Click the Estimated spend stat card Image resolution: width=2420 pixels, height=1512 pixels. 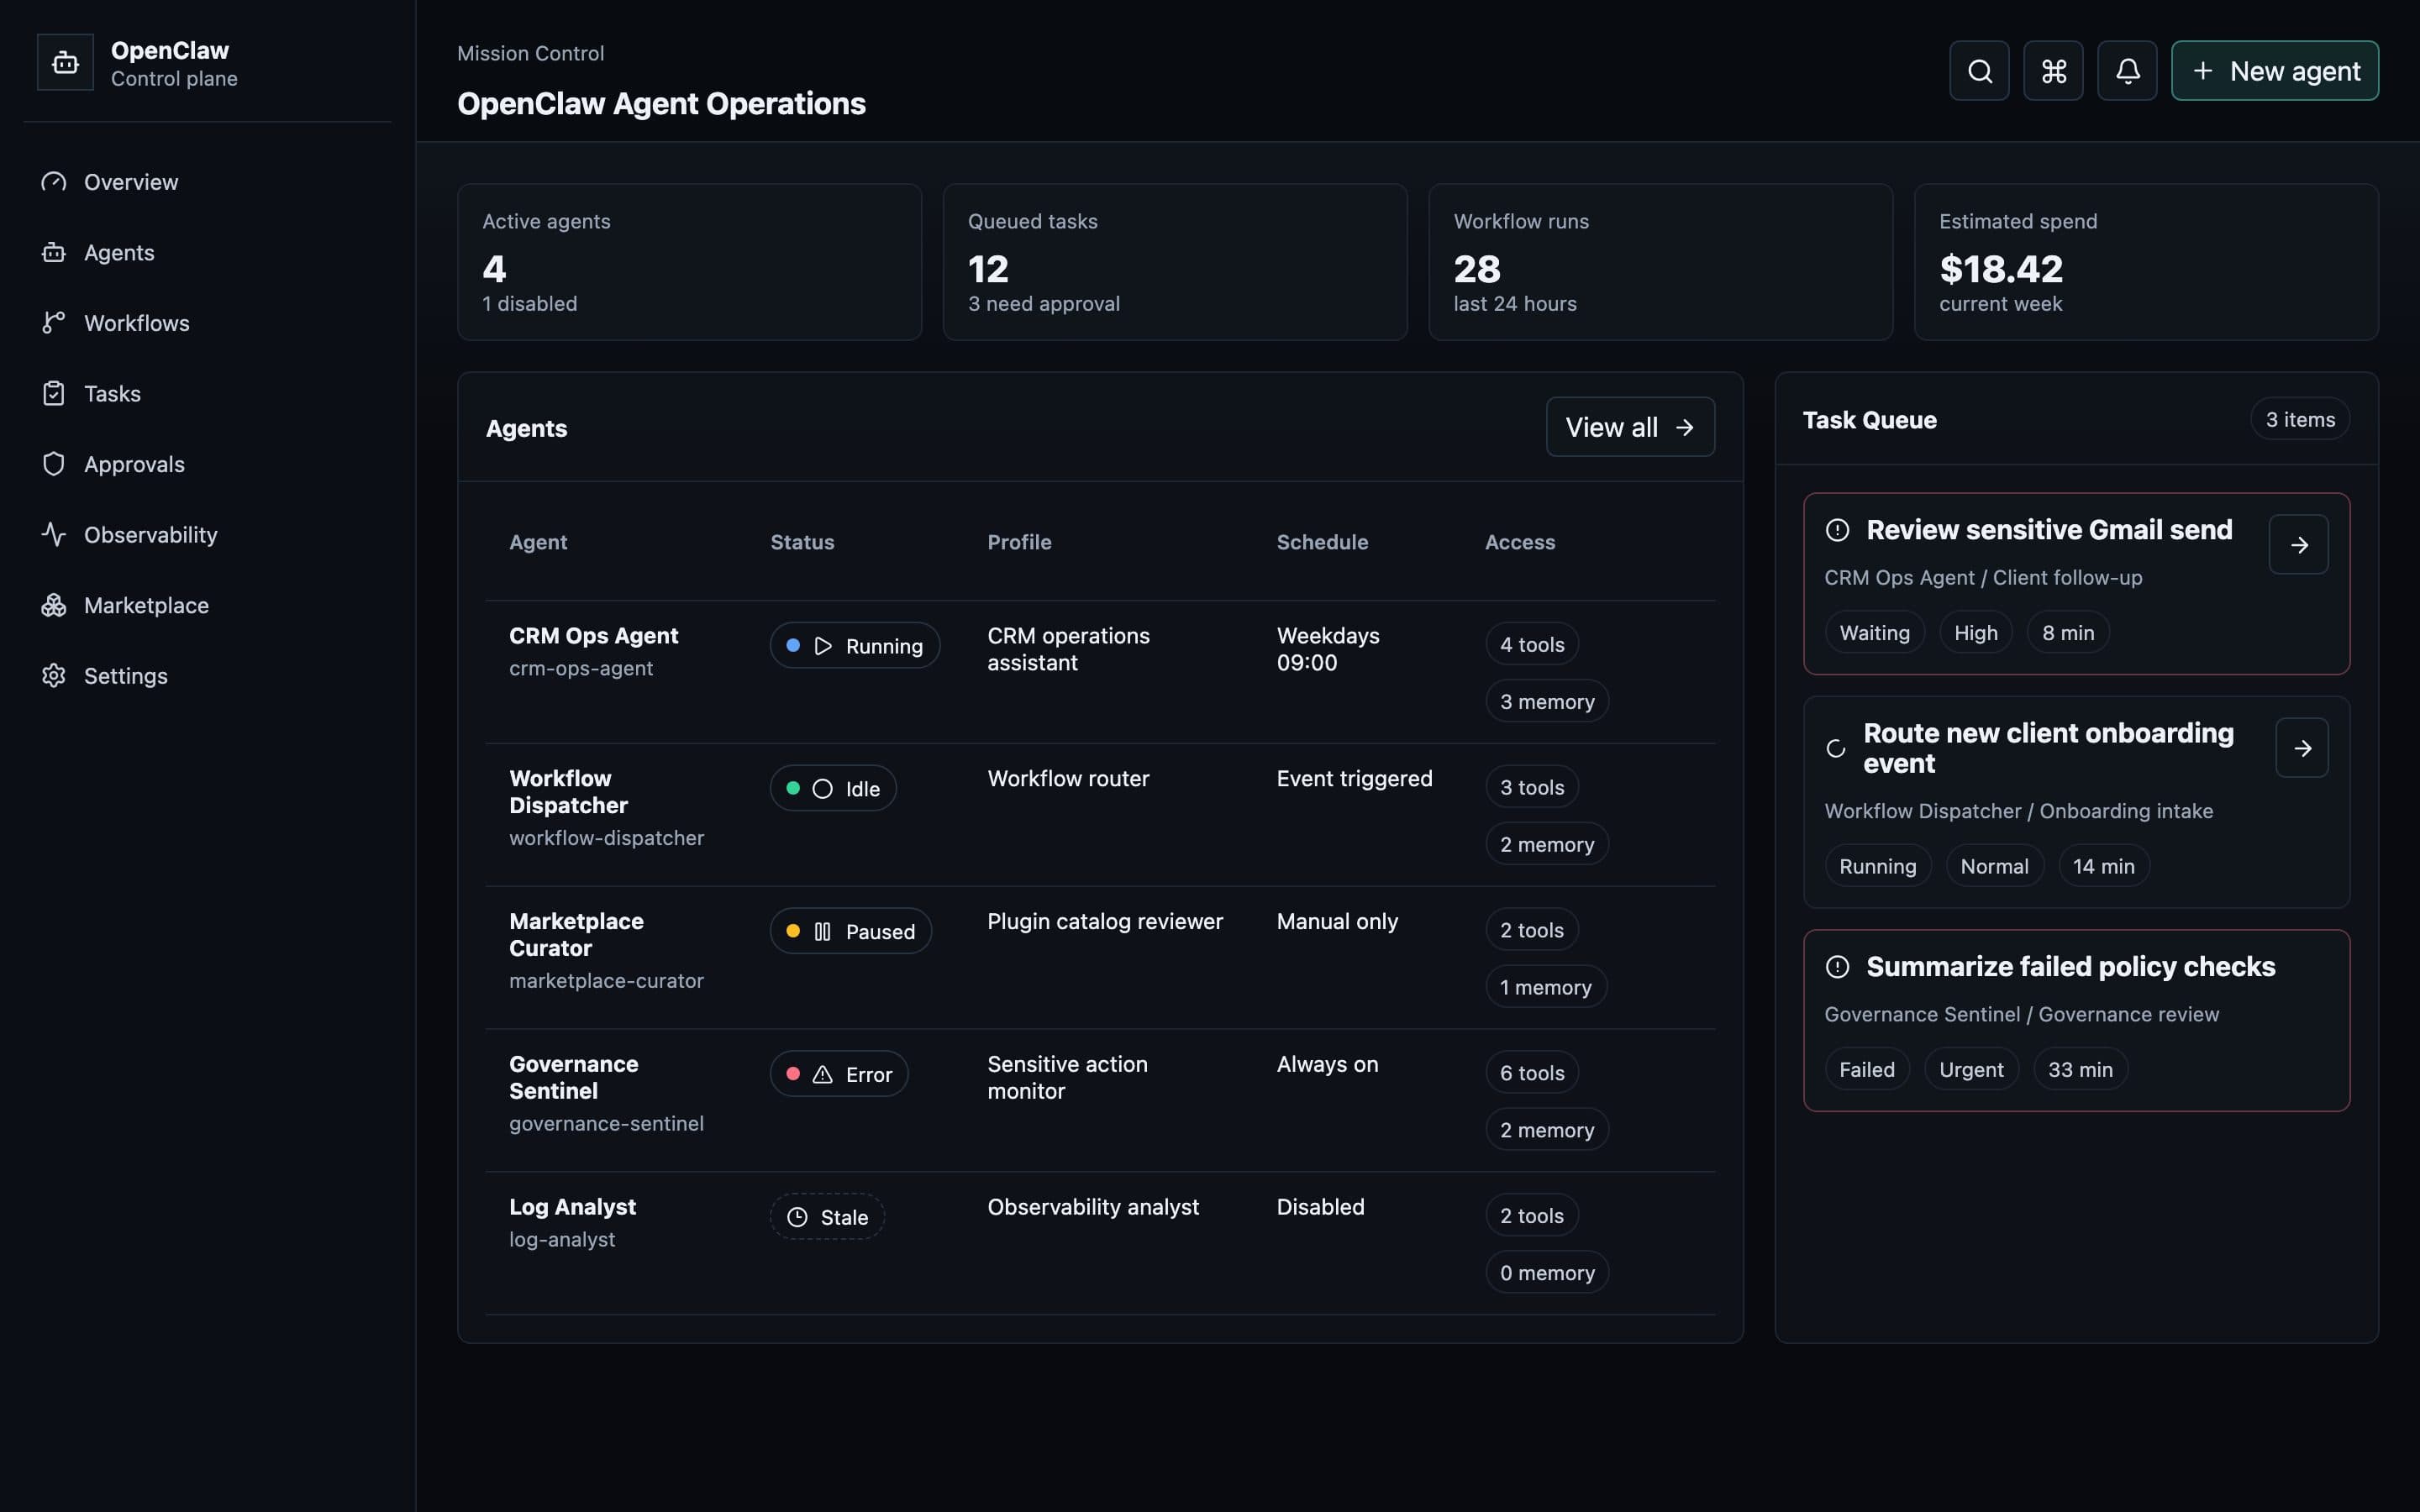click(x=2146, y=262)
